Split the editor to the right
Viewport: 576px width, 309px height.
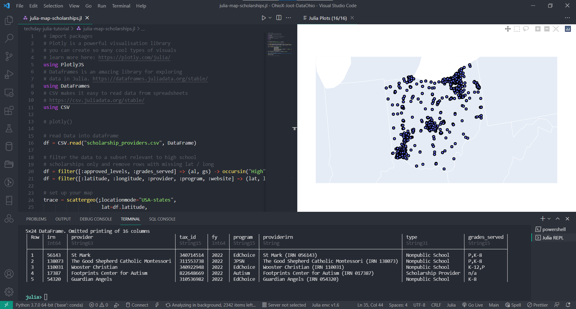(279, 18)
